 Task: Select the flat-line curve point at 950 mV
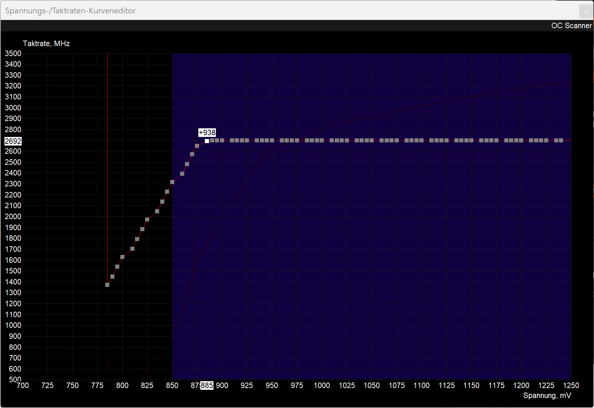(272, 140)
